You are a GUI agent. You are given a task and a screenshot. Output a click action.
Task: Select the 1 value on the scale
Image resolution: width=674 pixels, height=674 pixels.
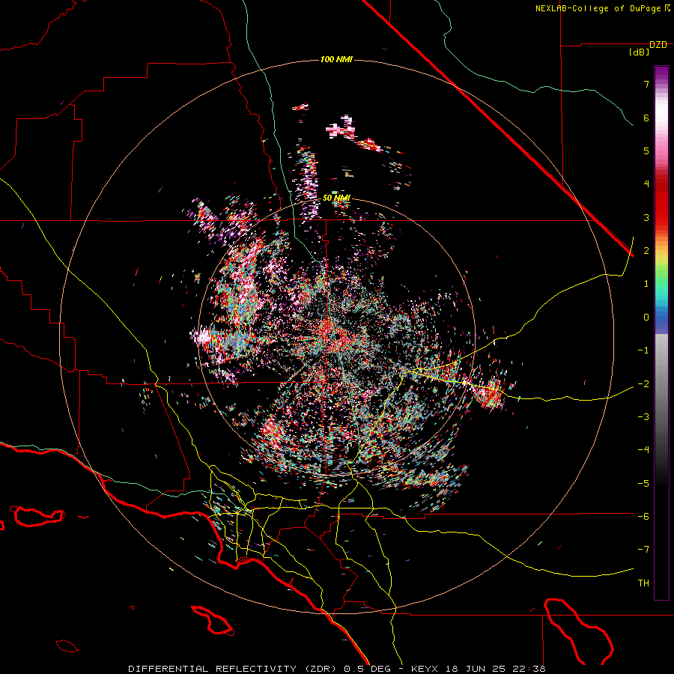[x=646, y=284]
